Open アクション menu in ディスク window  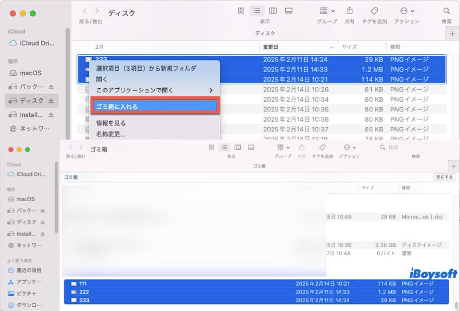(x=407, y=11)
